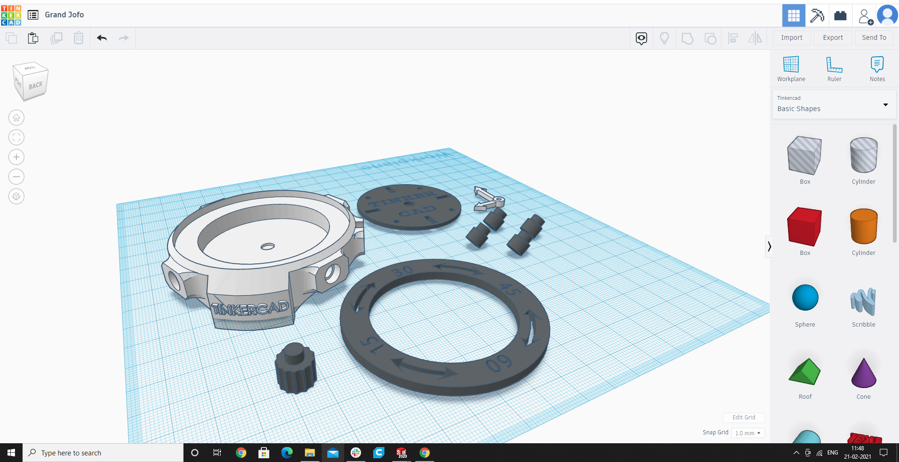Click the invite people icon
The width and height of the screenshot is (899, 462).
865,16
